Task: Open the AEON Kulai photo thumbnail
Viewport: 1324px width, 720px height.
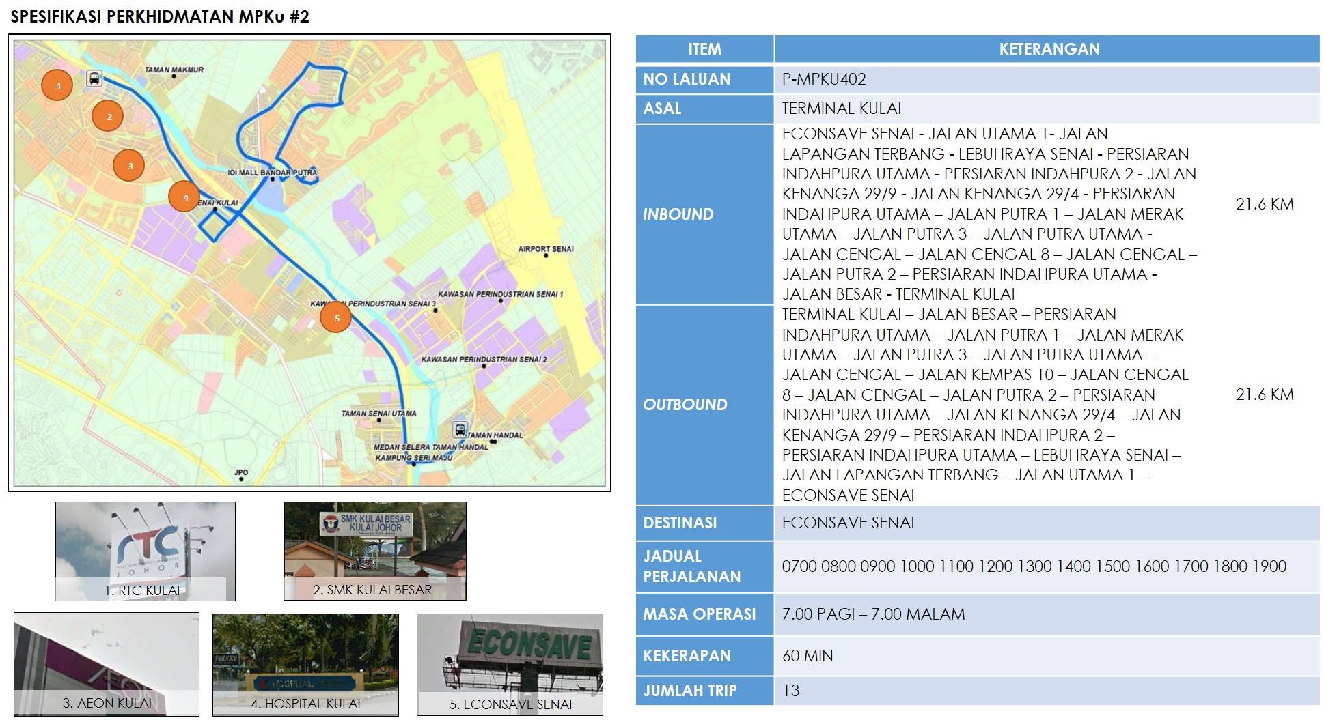Action: coord(107,664)
